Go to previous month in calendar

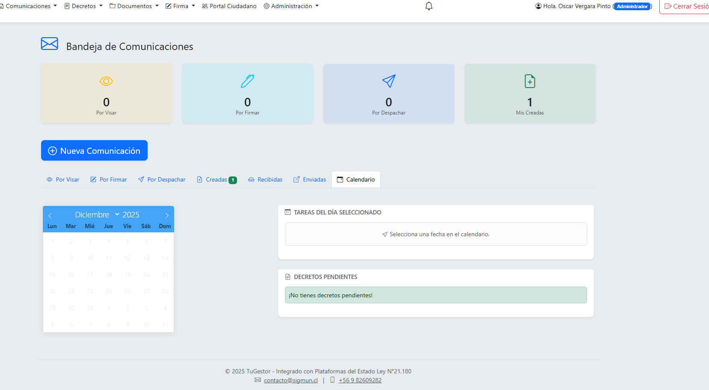(x=50, y=215)
